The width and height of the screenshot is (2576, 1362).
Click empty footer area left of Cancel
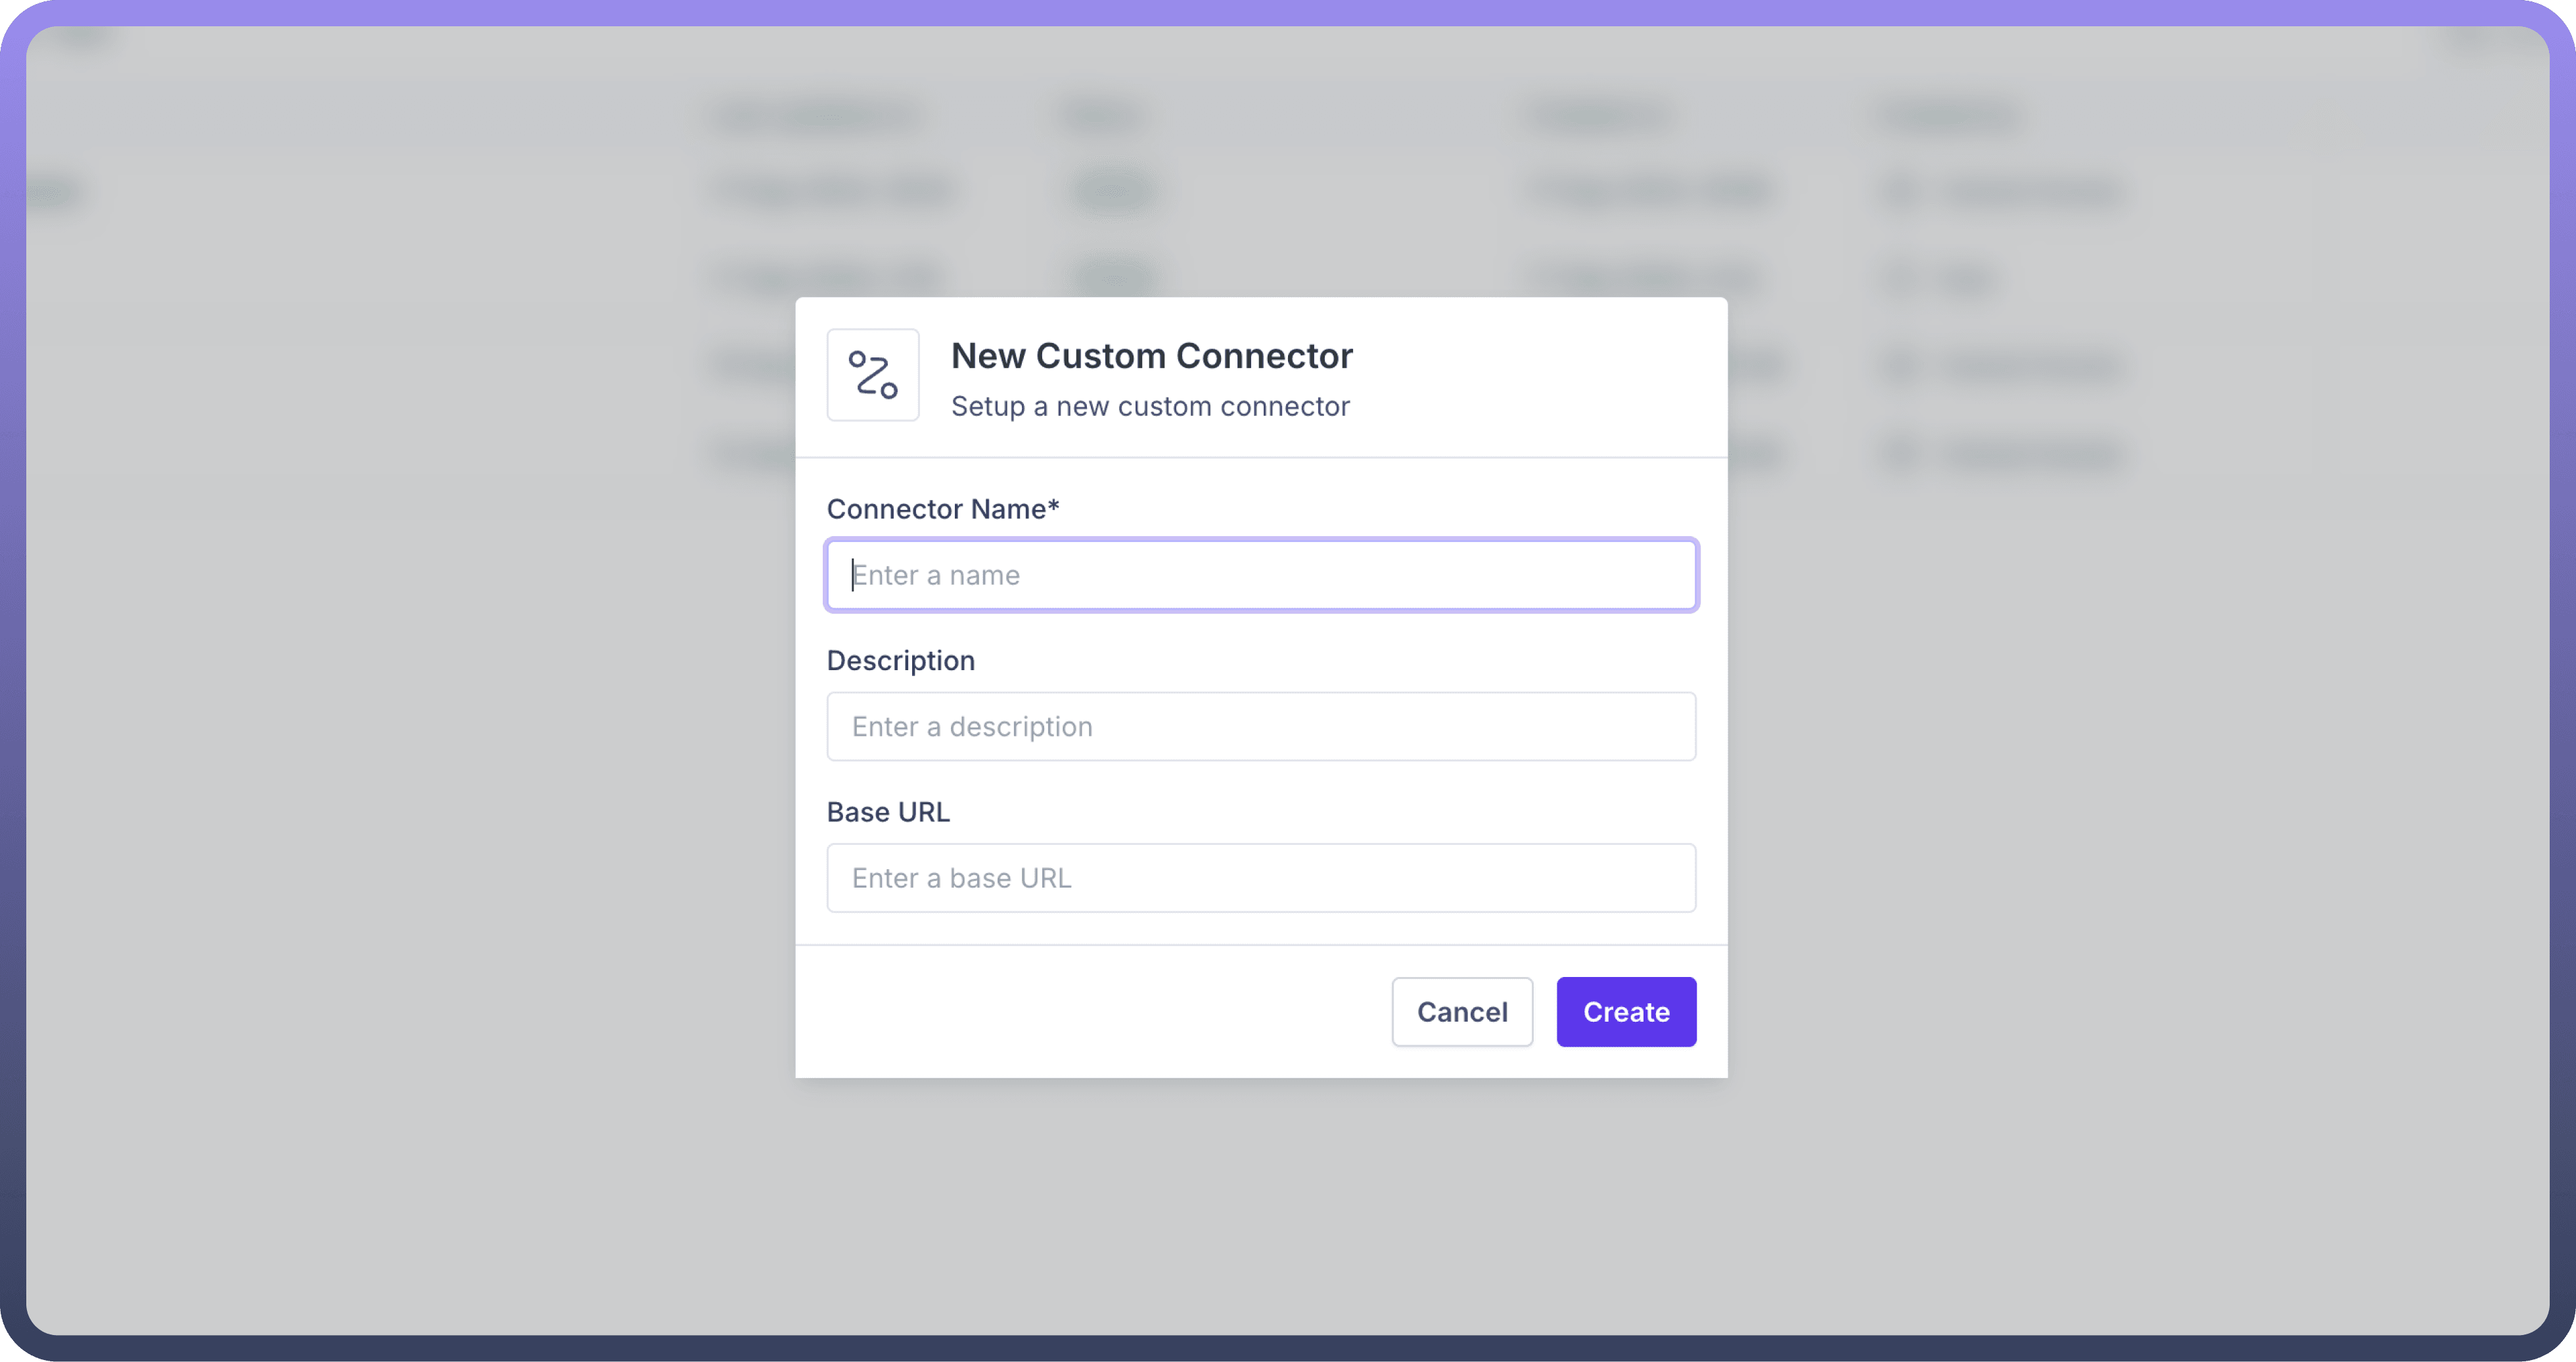point(1080,1012)
